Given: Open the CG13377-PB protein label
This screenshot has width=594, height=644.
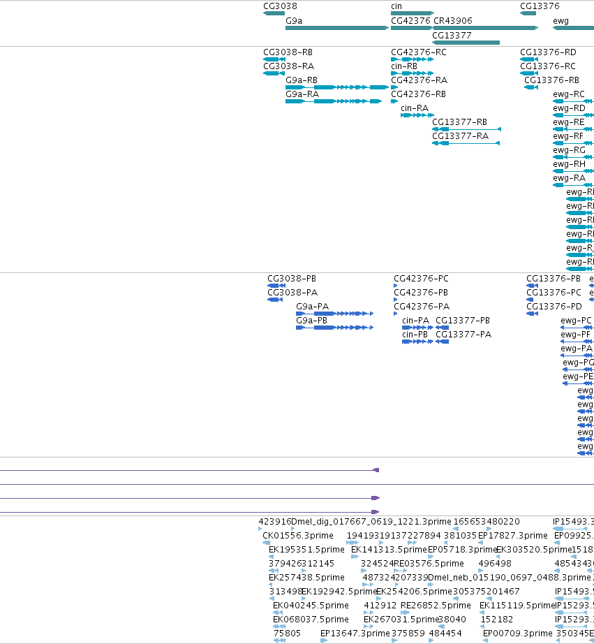Looking at the screenshot, I should point(463,321).
